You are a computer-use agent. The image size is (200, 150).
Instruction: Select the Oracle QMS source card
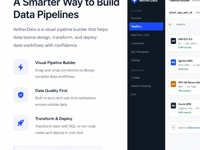pos(184,108)
